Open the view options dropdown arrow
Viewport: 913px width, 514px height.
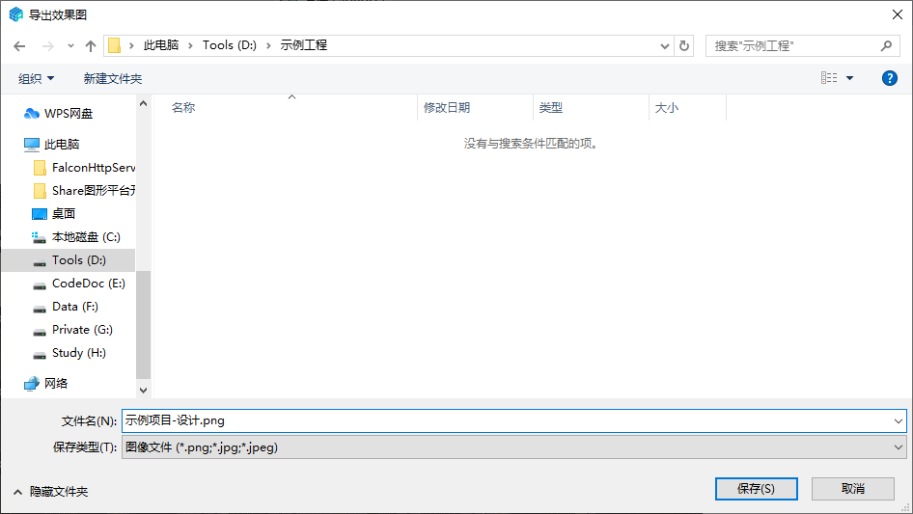850,78
